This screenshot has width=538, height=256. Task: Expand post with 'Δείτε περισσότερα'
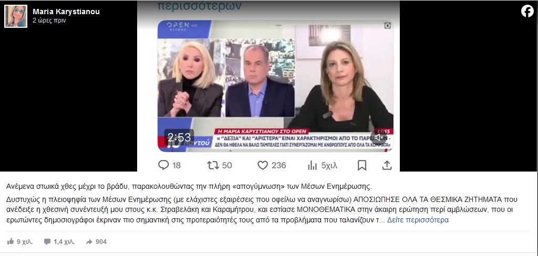pyautogui.click(x=418, y=220)
